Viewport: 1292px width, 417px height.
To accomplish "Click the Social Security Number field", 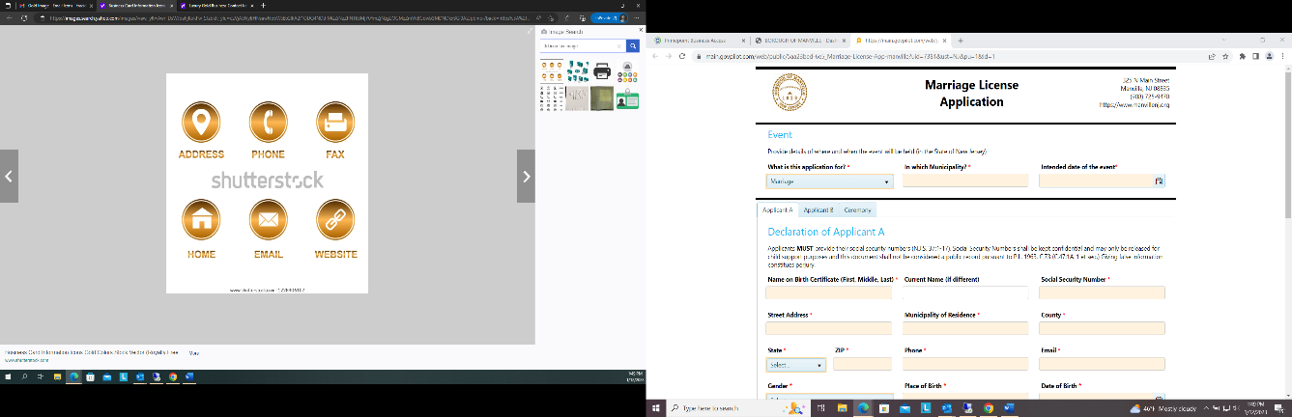I will [1103, 292].
